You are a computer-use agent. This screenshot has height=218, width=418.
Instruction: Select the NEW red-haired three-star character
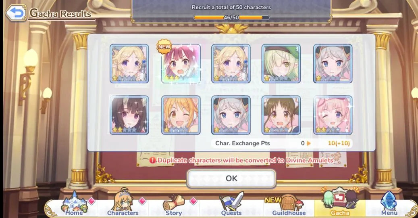(x=181, y=63)
